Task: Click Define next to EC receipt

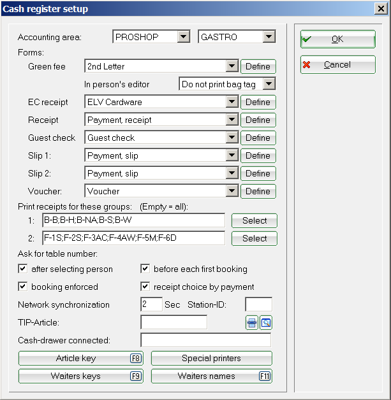Action: pos(258,102)
